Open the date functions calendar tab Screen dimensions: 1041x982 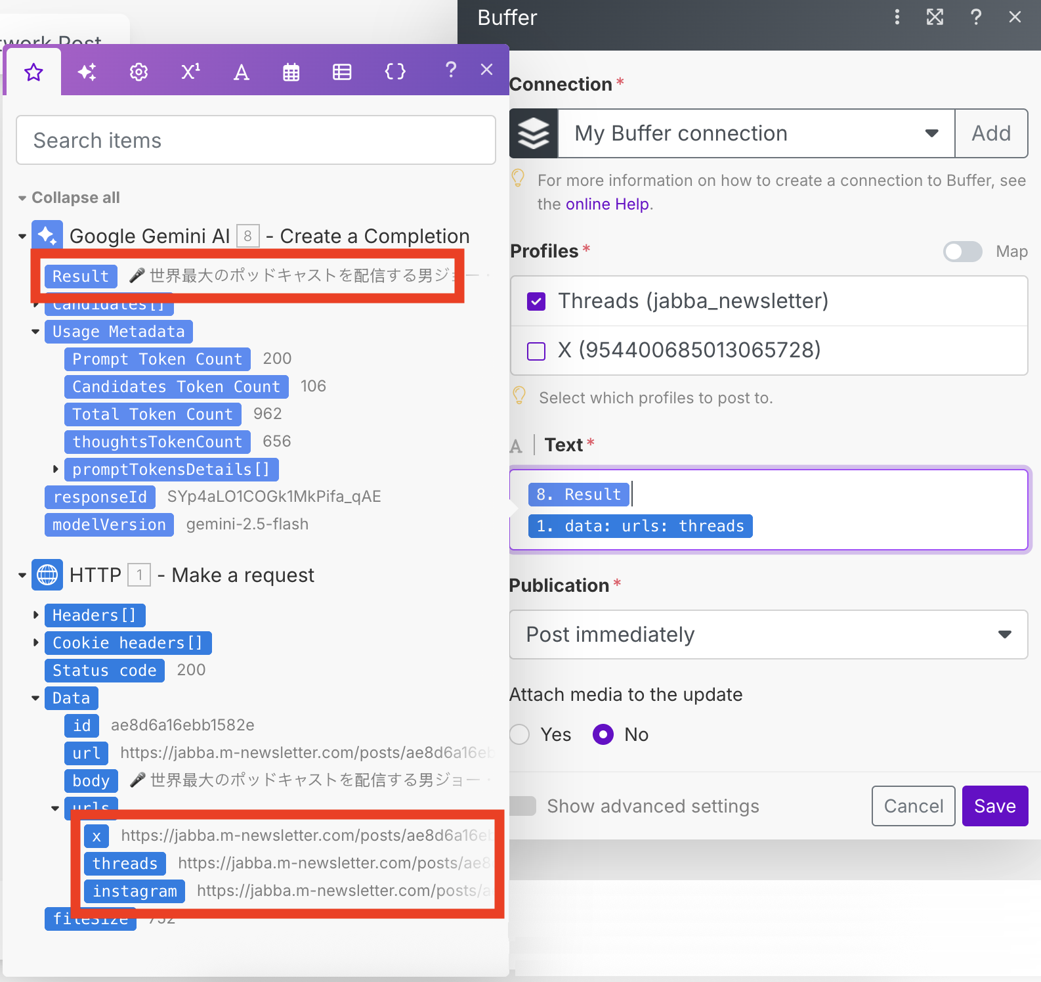291,72
